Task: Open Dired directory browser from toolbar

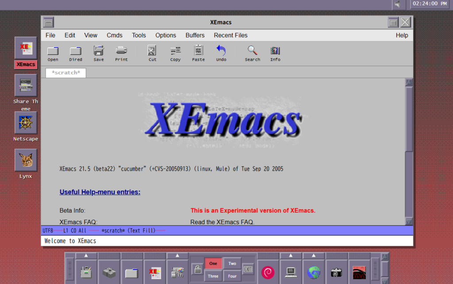Action: tap(76, 53)
